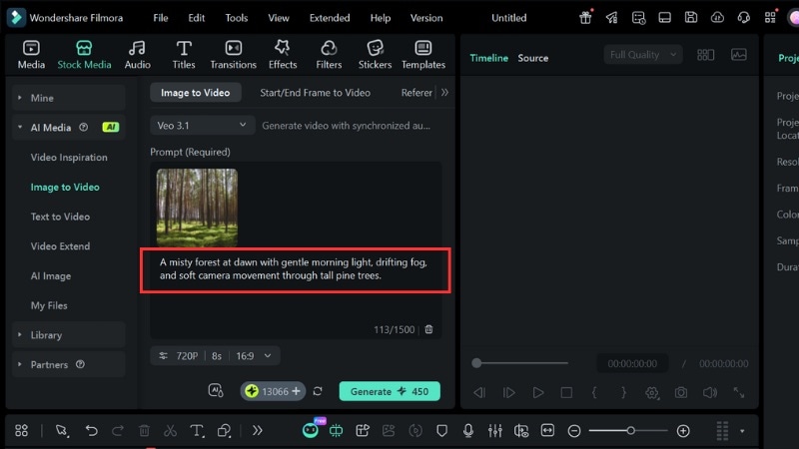Zoom out the timeline with minus
Image resolution: width=799 pixels, height=449 pixels.
(574, 431)
